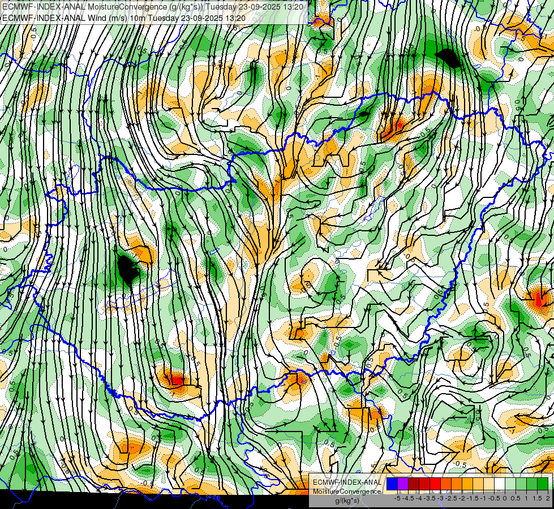Pick the light green swatch between 0.5 and 1
Image resolution: width=554 pixels, height=509 pixels.
[521, 484]
